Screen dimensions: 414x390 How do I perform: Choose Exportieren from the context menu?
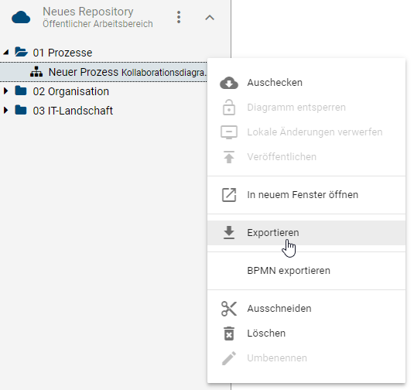click(x=306, y=233)
